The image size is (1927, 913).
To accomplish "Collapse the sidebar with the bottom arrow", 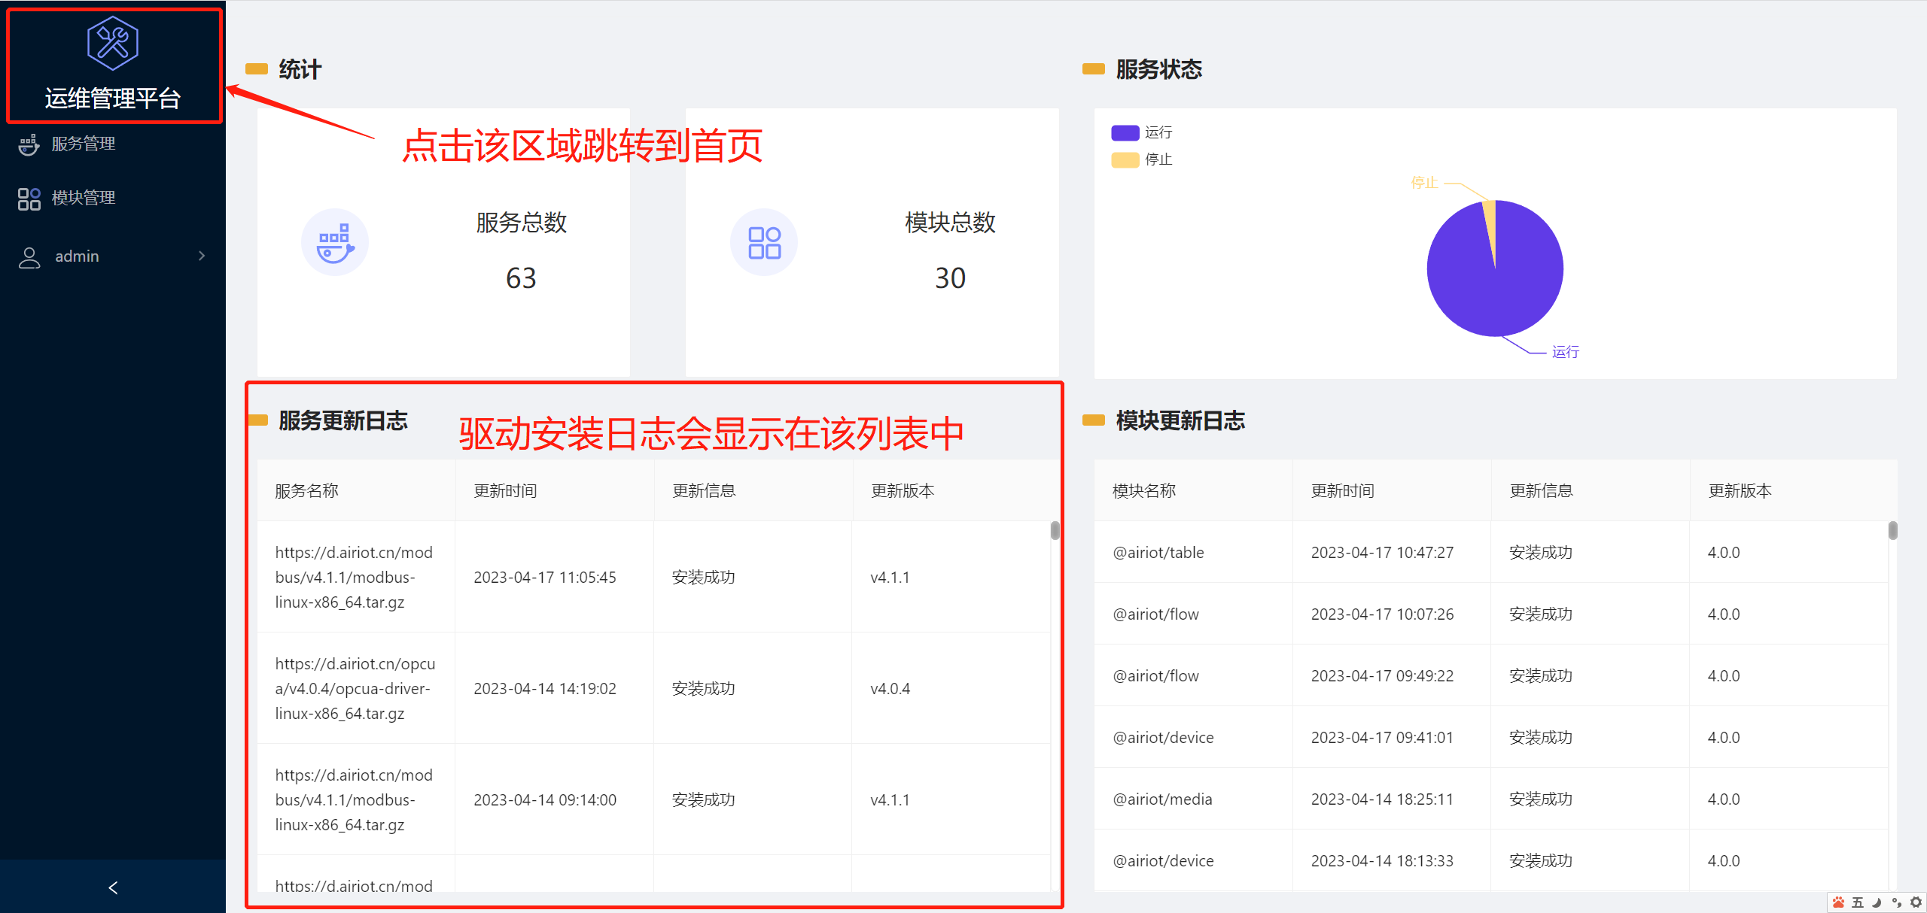I will (x=113, y=887).
